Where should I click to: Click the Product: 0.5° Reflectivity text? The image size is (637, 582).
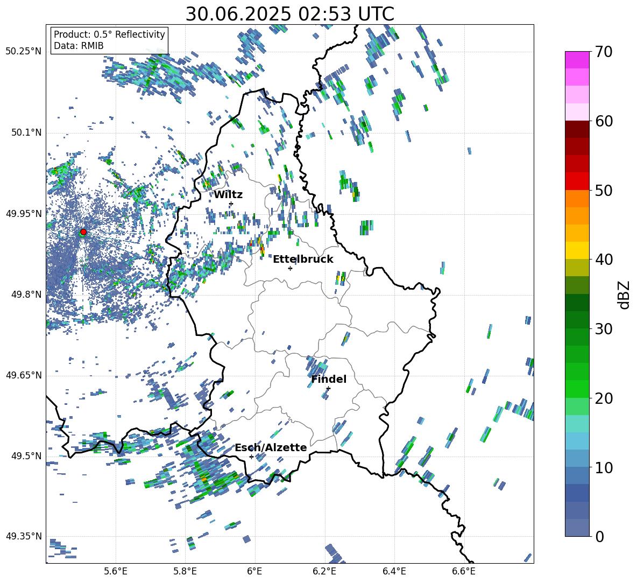click(x=109, y=34)
